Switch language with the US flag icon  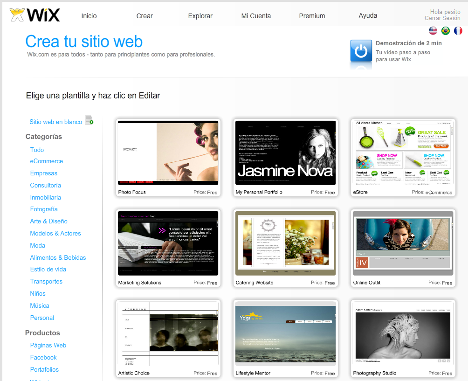point(433,31)
